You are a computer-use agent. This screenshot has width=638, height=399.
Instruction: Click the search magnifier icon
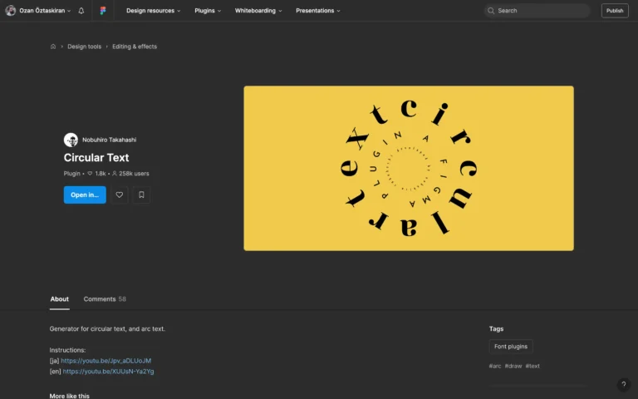pos(491,11)
